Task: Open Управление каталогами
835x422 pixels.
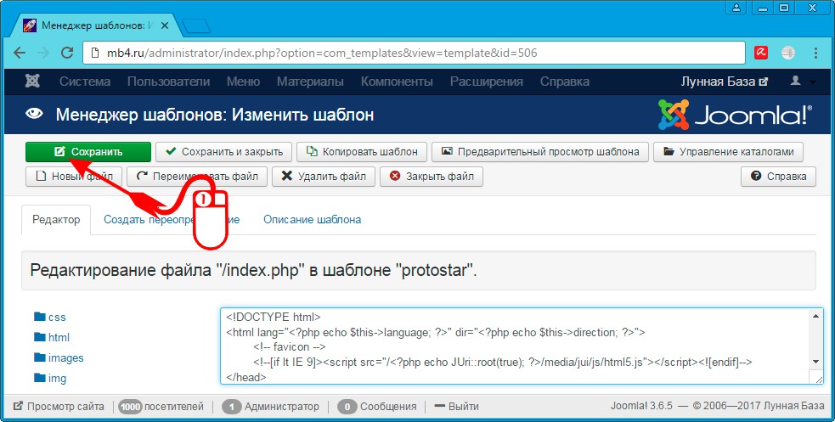Action: click(728, 152)
